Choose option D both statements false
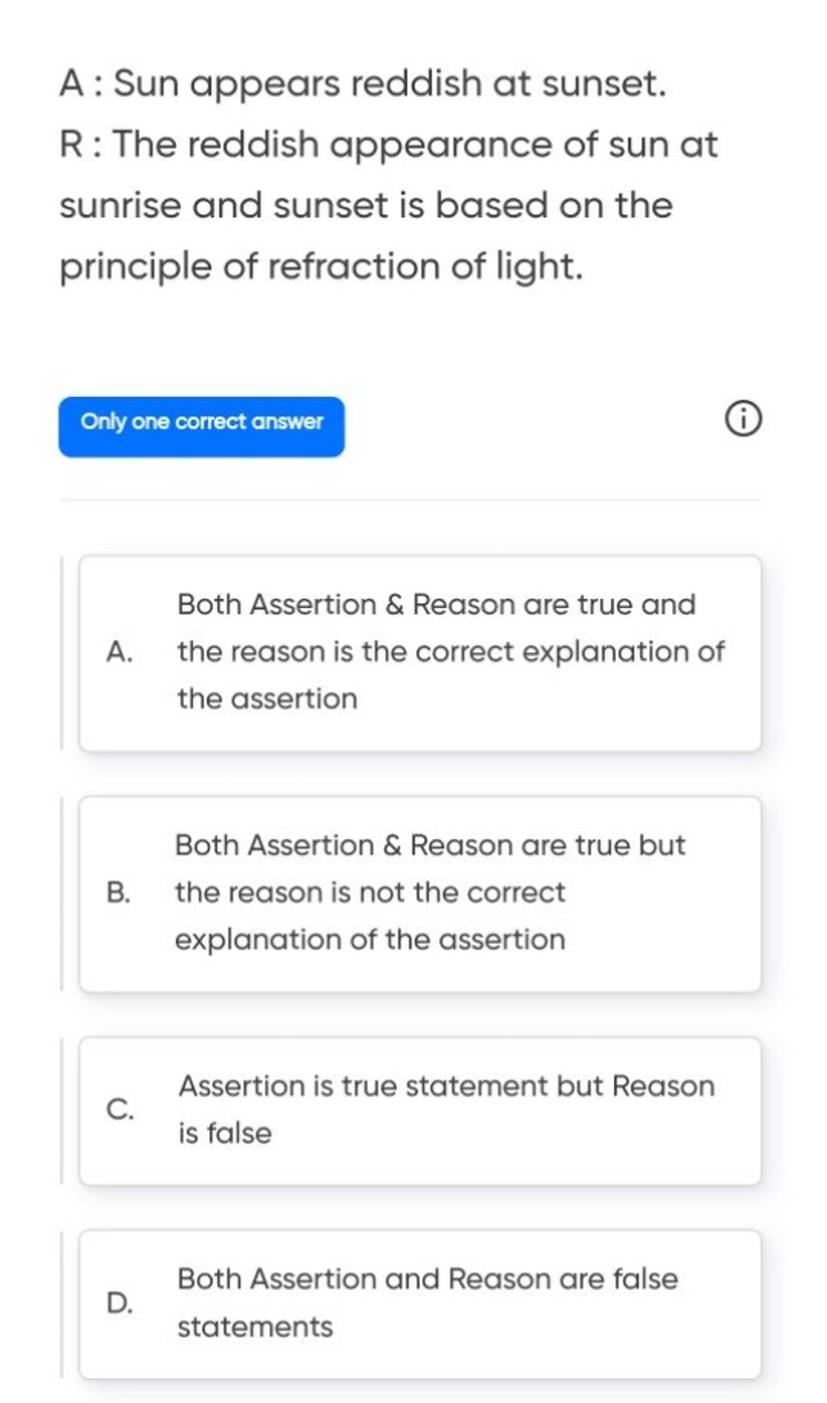The height and width of the screenshot is (1403, 827). (x=420, y=1303)
